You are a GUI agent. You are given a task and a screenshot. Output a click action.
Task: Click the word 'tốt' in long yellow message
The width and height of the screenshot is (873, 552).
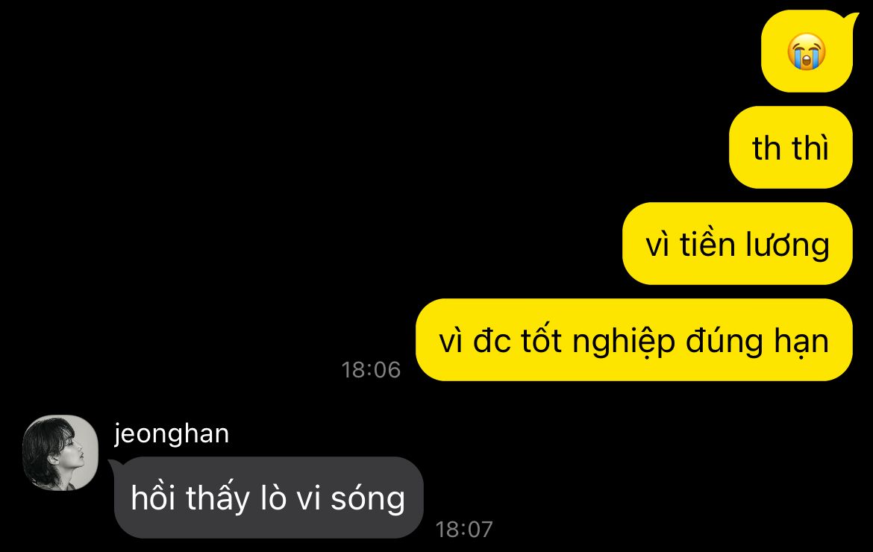pos(541,341)
